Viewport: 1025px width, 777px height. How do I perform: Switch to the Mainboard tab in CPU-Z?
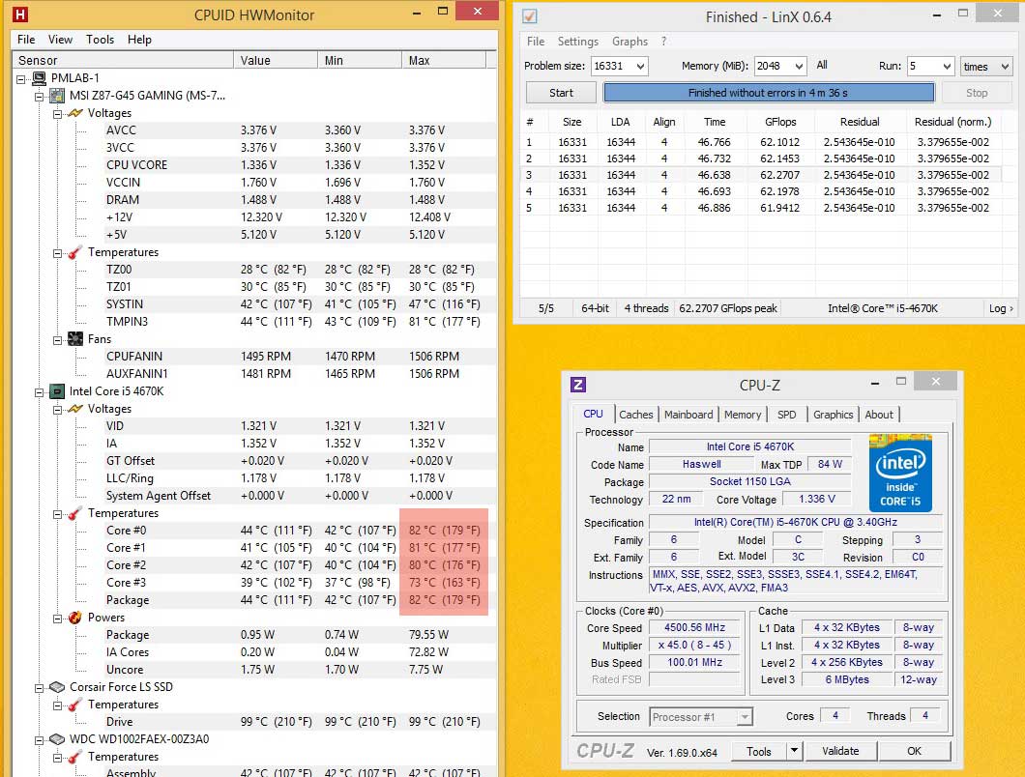(688, 415)
